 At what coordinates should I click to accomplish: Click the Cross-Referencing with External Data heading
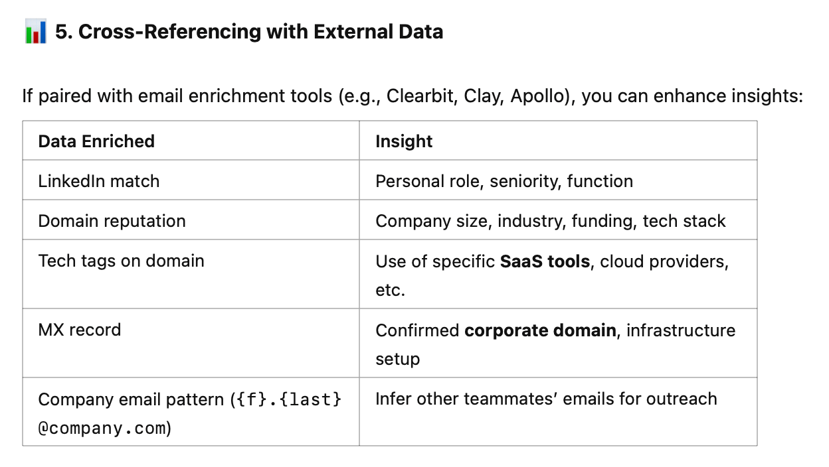pyautogui.click(x=249, y=31)
